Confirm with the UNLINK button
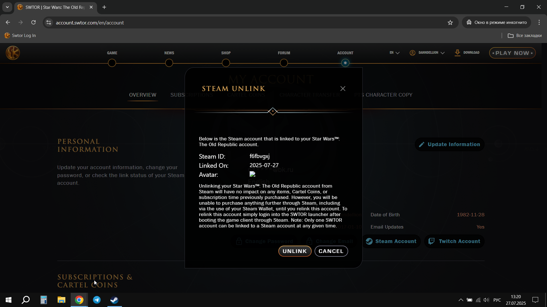This screenshot has height=307, width=547. pos(295,251)
